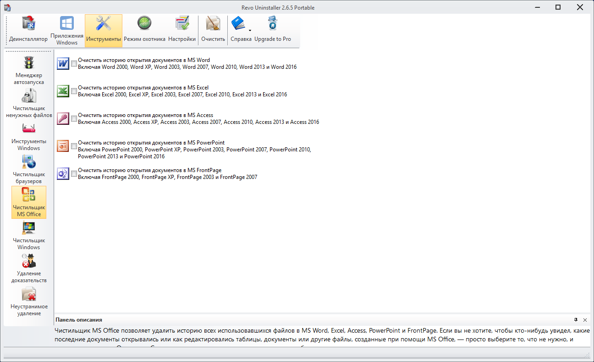This screenshot has height=362, width=594.
Task: Select Чистильщик Windows sidebar item
Action: pyautogui.click(x=28, y=235)
